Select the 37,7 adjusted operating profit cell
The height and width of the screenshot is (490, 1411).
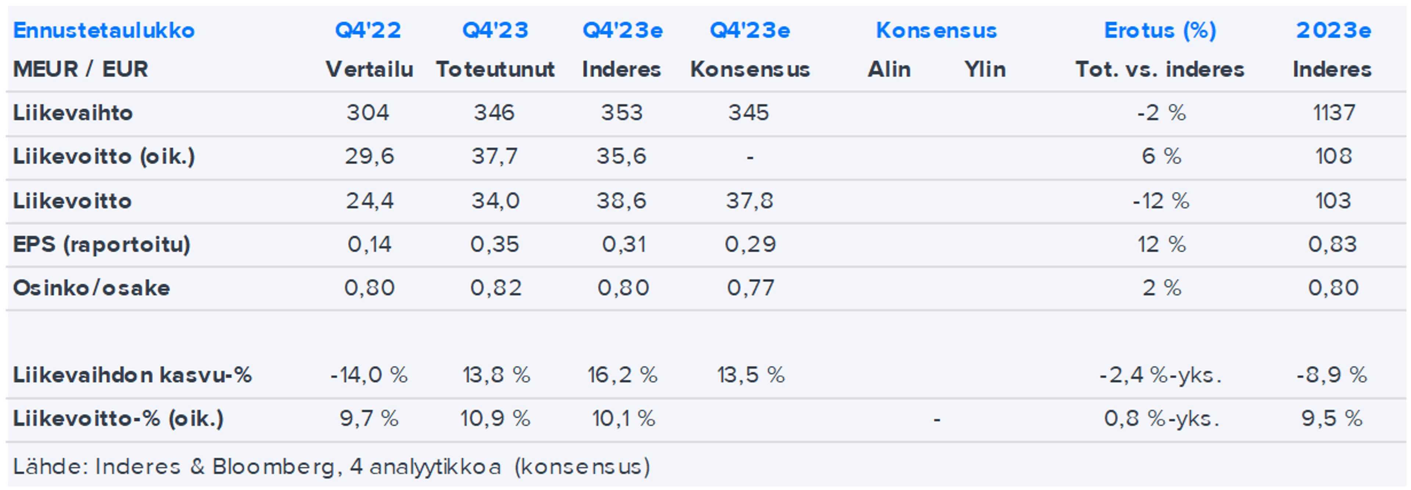coord(495,156)
